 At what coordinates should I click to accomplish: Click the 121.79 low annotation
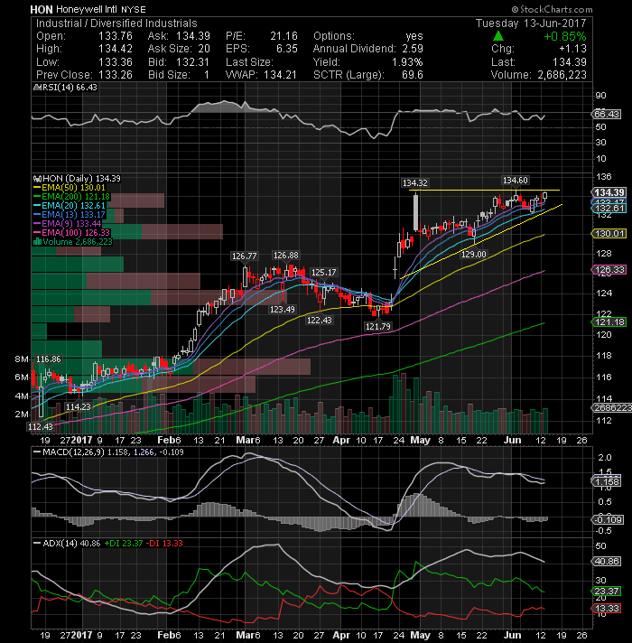[378, 326]
